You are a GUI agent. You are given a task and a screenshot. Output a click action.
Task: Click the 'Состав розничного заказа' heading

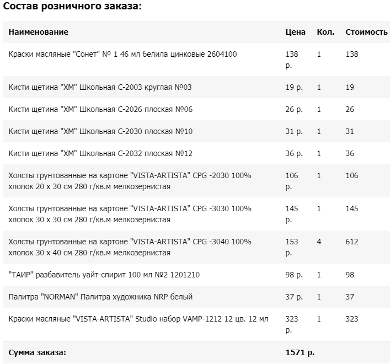click(x=72, y=6)
